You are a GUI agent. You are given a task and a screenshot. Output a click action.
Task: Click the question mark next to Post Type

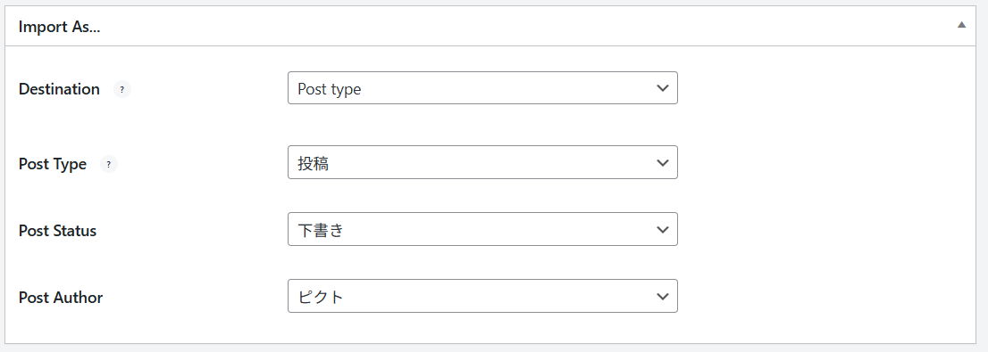(x=109, y=165)
